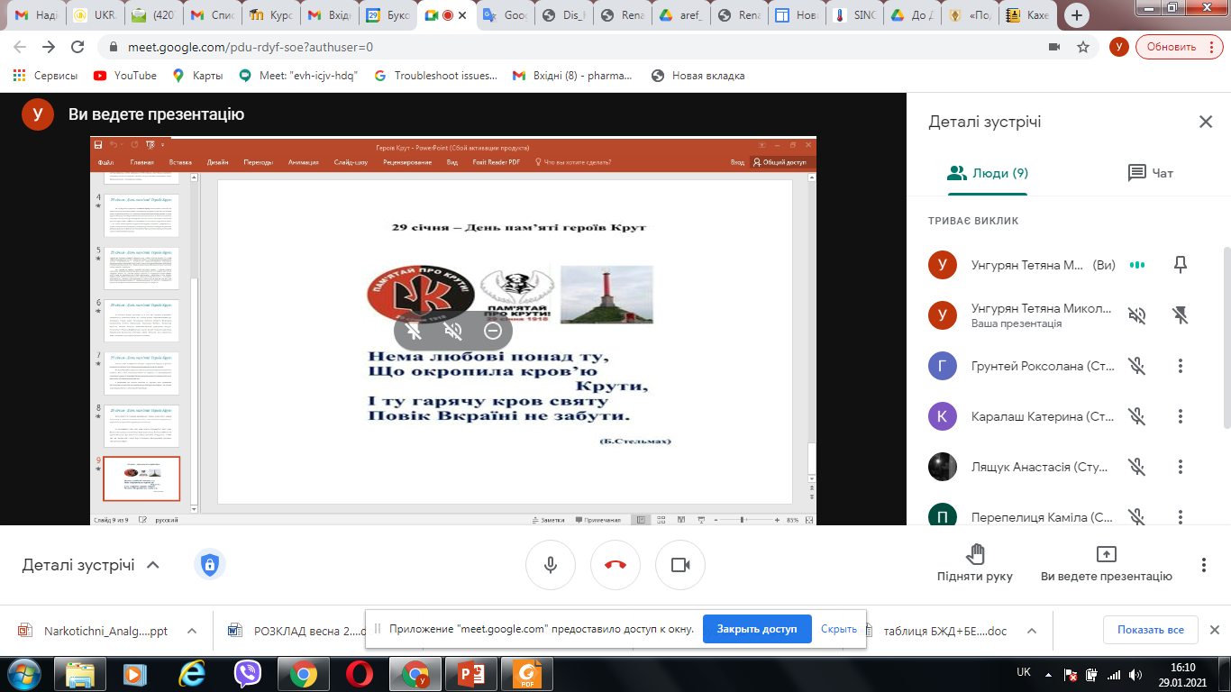Image resolution: width=1231 pixels, height=692 pixels.
Task: Open the more options three-dot menu
Action: 1204,565
